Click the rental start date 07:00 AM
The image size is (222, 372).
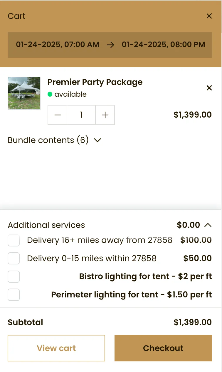tap(58, 45)
